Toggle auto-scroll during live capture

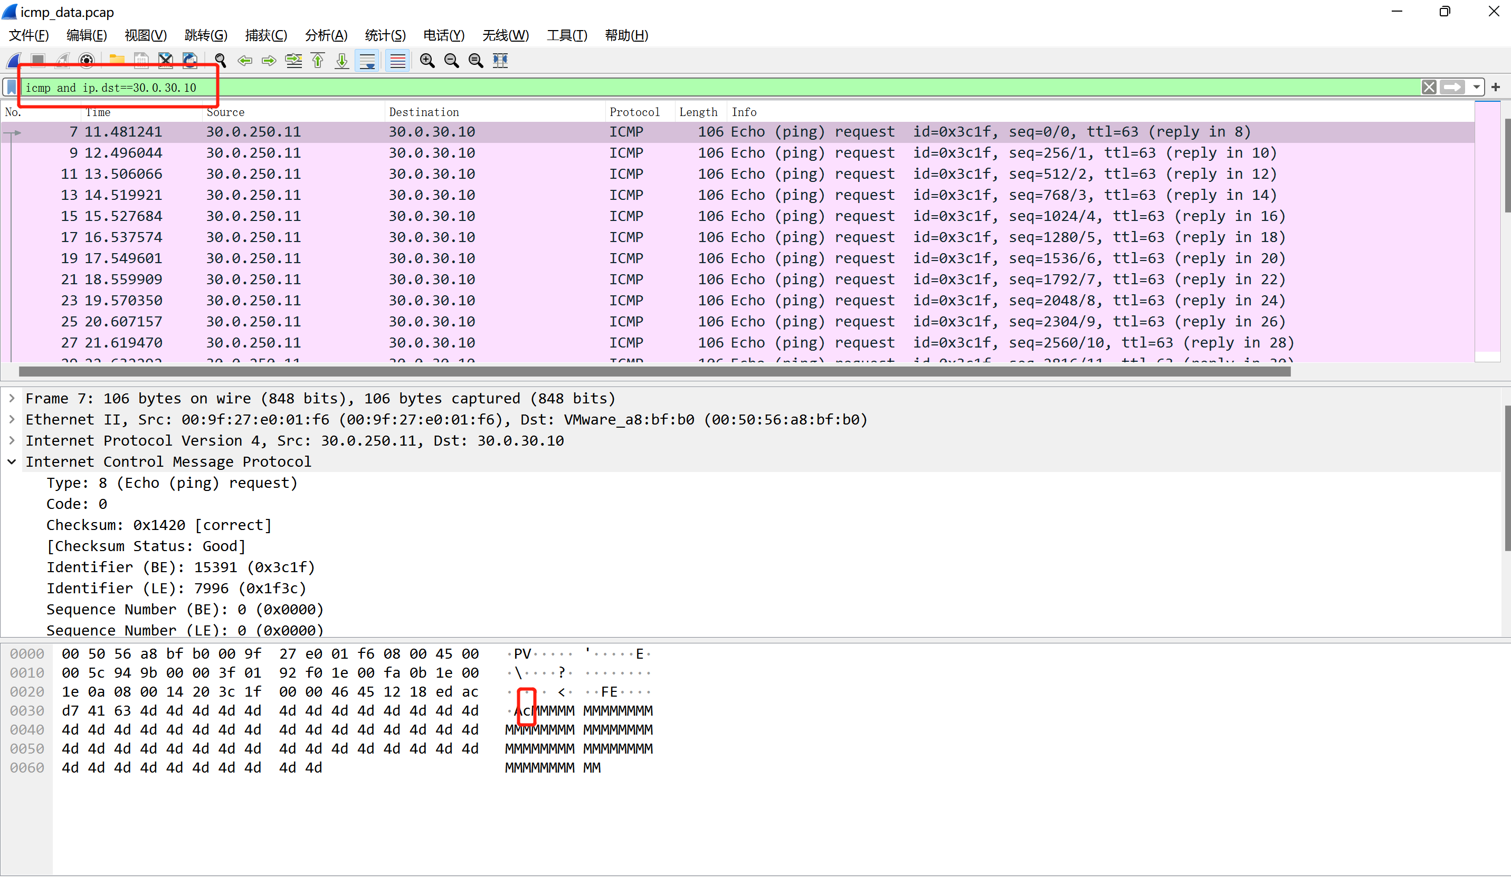[x=366, y=61]
